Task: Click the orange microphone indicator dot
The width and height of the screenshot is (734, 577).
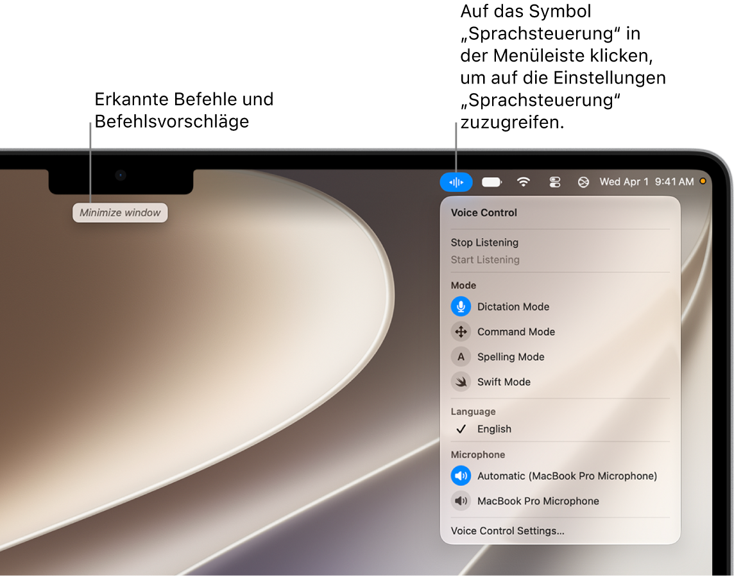Action: (x=703, y=181)
